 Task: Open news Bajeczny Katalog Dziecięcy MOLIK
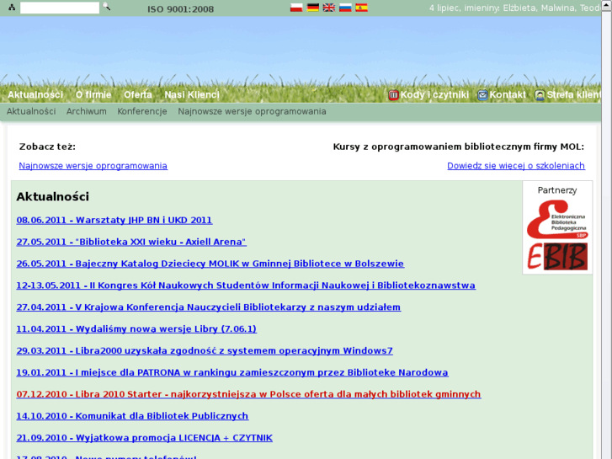[x=210, y=264]
